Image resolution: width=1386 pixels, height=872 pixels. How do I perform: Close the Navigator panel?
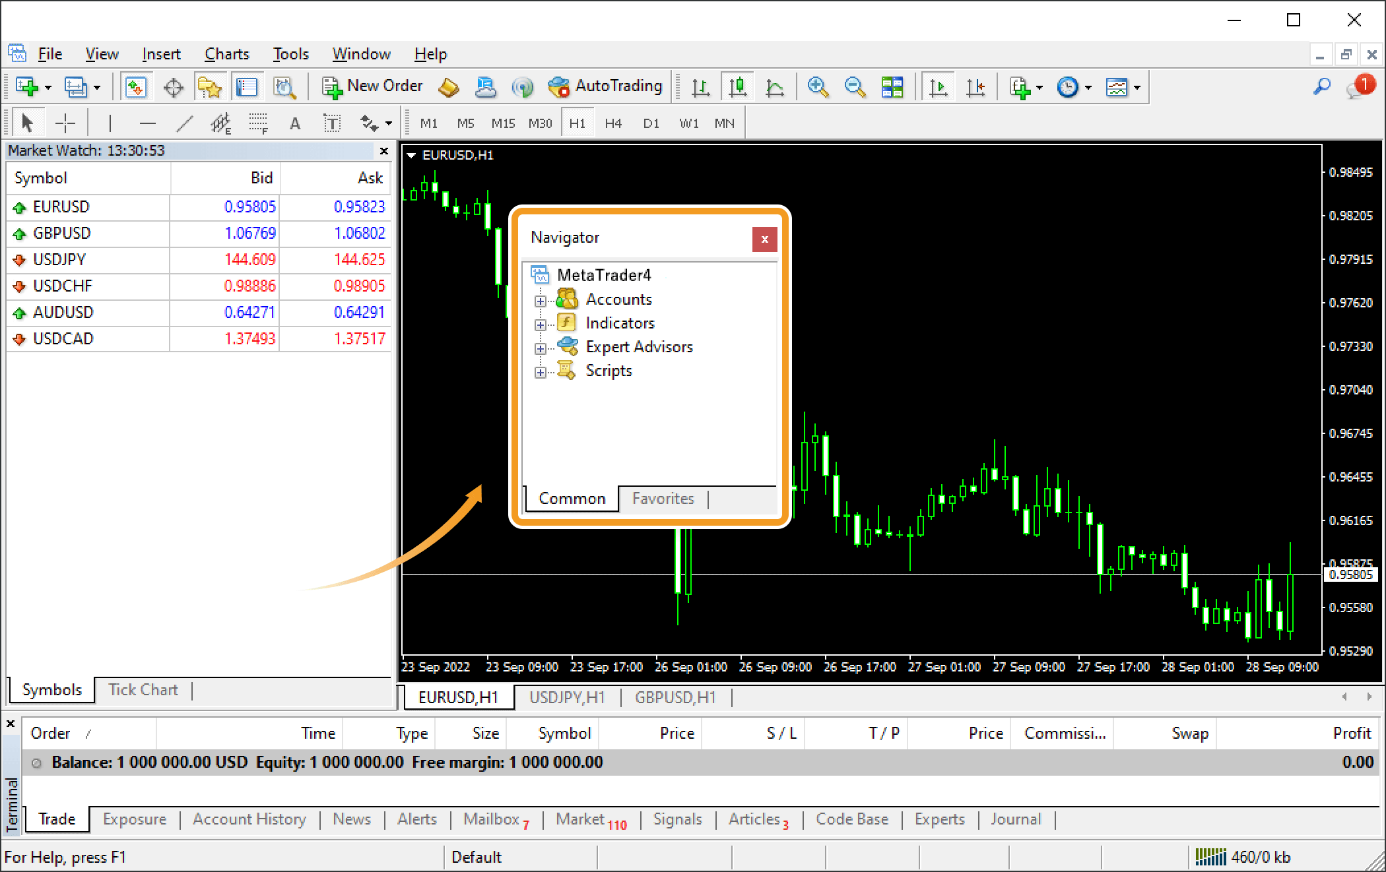point(764,239)
